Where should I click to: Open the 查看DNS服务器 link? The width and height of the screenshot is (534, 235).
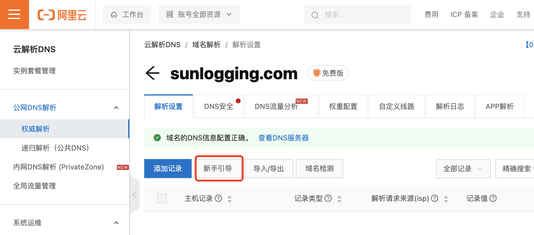point(283,138)
